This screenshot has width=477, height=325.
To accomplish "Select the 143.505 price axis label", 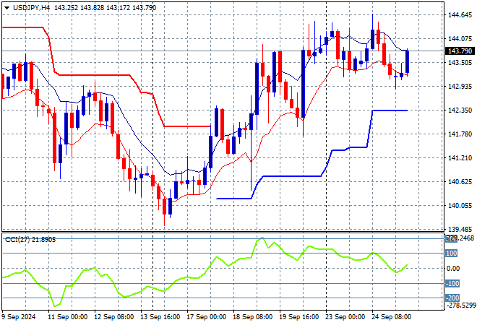I will 460,63.
